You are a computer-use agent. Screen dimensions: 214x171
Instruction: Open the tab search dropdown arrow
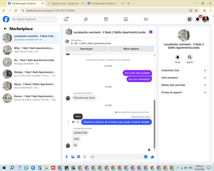[x=3, y=3]
